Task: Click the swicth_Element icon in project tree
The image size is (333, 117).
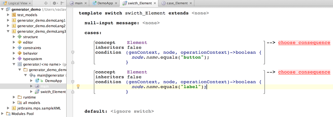Action: coord(37,92)
